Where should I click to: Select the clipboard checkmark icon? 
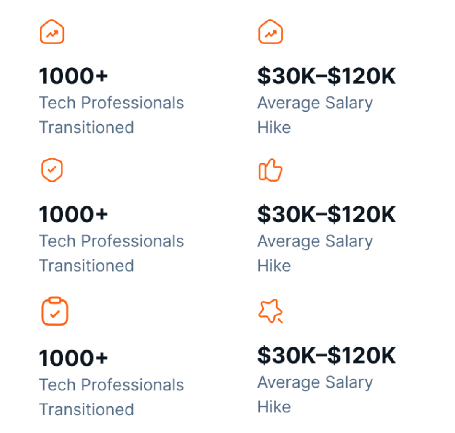pyautogui.click(x=54, y=311)
